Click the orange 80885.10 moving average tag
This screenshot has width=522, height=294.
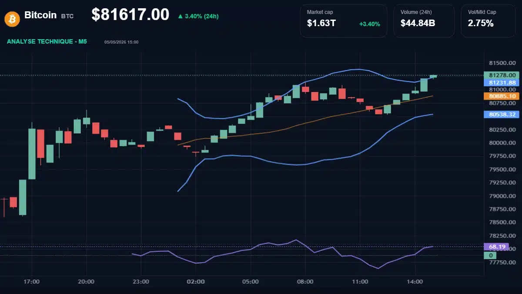click(x=502, y=96)
